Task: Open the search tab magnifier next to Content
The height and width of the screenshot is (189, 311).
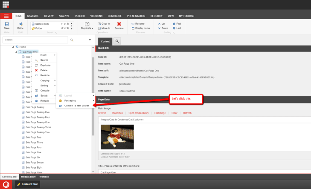Action: click(x=117, y=41)
